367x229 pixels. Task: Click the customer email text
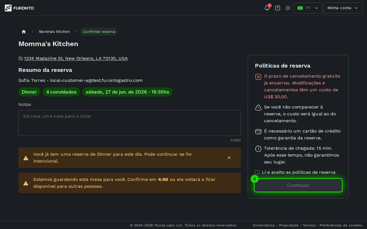click(96, 80)
